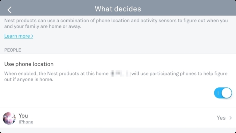Click the blurred home name
This screenshot has height=133, width=236.
coord(120,74)
